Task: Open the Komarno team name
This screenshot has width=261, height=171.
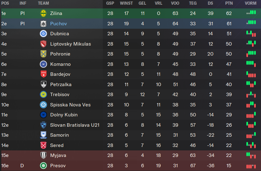Action: coord(60,64)
